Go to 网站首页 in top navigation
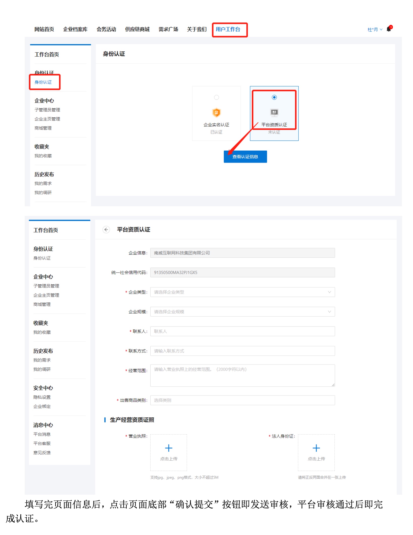The width and height of the screenshot is (413, 535). point(44,29)
